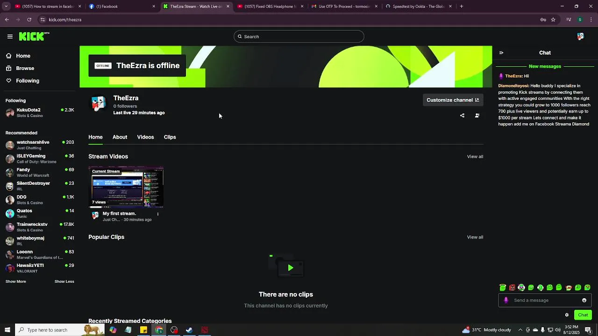The image size is (598, 336).
Task: Switch to the About tab
Action: point(120,137)
